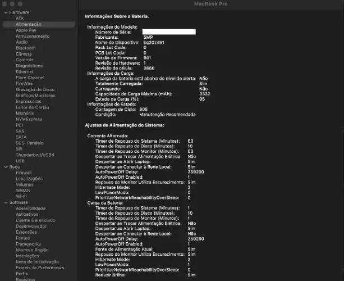Select ATA in the sidebar

pos(20,19)
